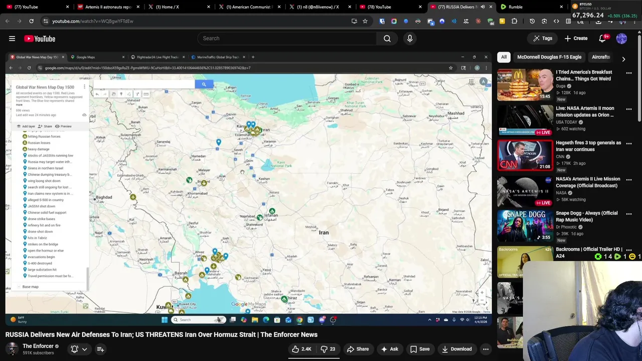Switch to the Artemis II astronauts tab
The height and width of the screenshot is (361, 642).
tap(108, 7)
